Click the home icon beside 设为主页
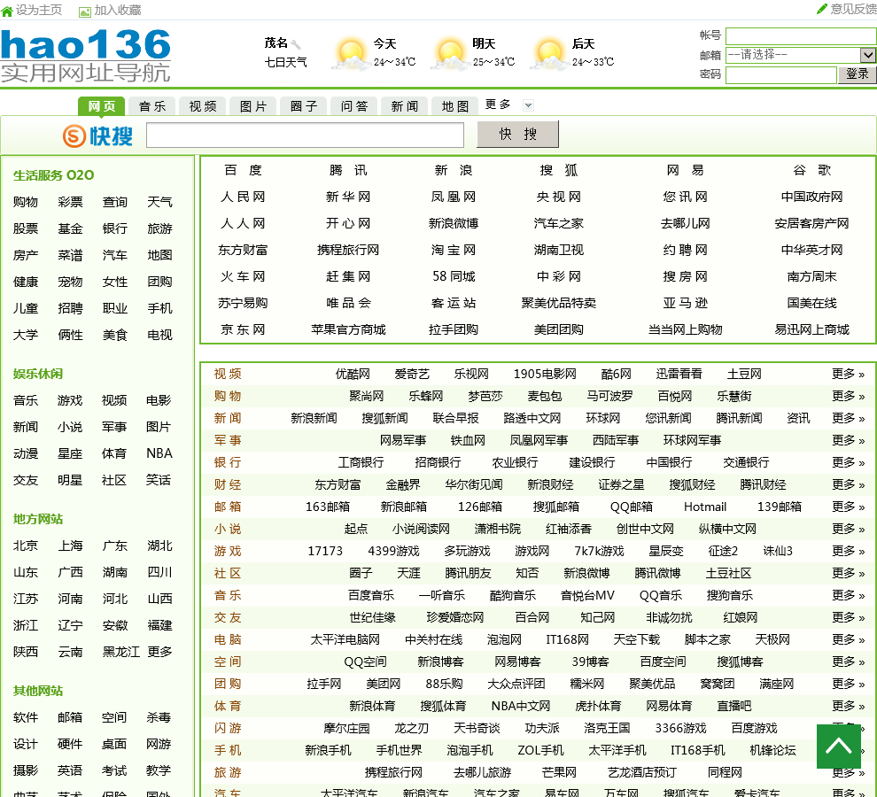The width and height of the screenshot is (877, 797). coord(7,11)
